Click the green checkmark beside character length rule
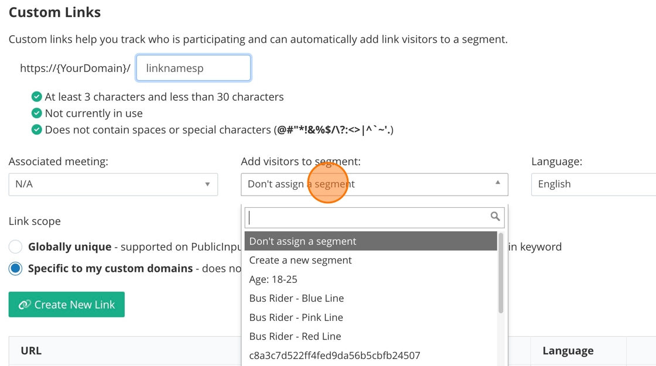 pyautogui.click(x=36, y=97)
